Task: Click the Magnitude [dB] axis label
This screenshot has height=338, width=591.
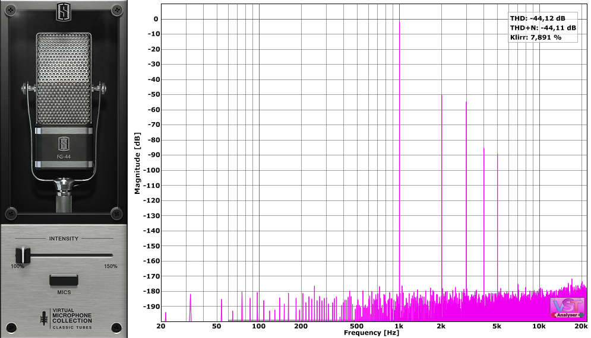Action: 137,163
